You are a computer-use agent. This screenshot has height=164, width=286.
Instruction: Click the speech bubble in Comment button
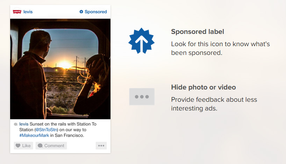click(x=40, y=145)
